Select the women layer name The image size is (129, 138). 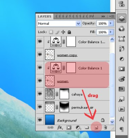[63, 81]
